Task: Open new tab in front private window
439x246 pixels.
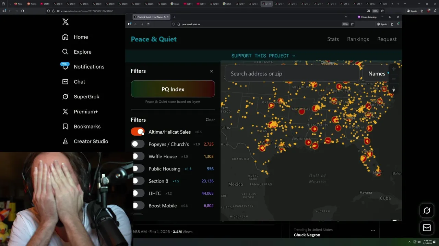Action: pyautogui.click(x=174, y=17)
